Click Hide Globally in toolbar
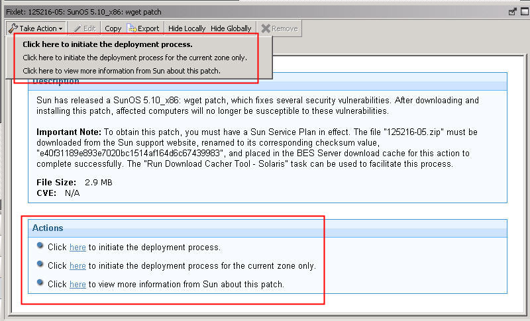Image resolution: width=530 pixels, height=321 pixels. [231, 28]
